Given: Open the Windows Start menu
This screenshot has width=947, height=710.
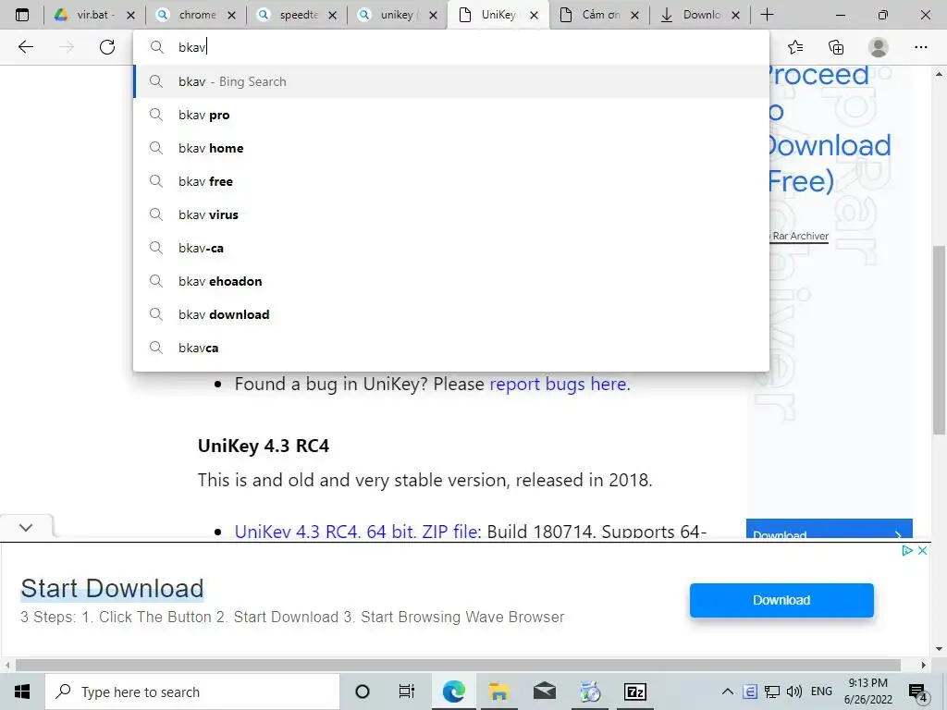Looking at the screenshot, I should 22,692.
